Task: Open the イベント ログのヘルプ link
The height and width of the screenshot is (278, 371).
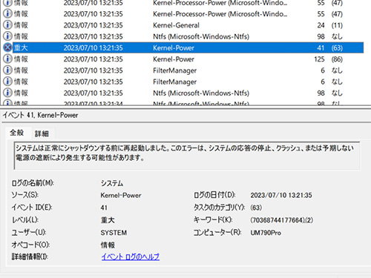Action: pyautogui.click(x=131, y=257)
